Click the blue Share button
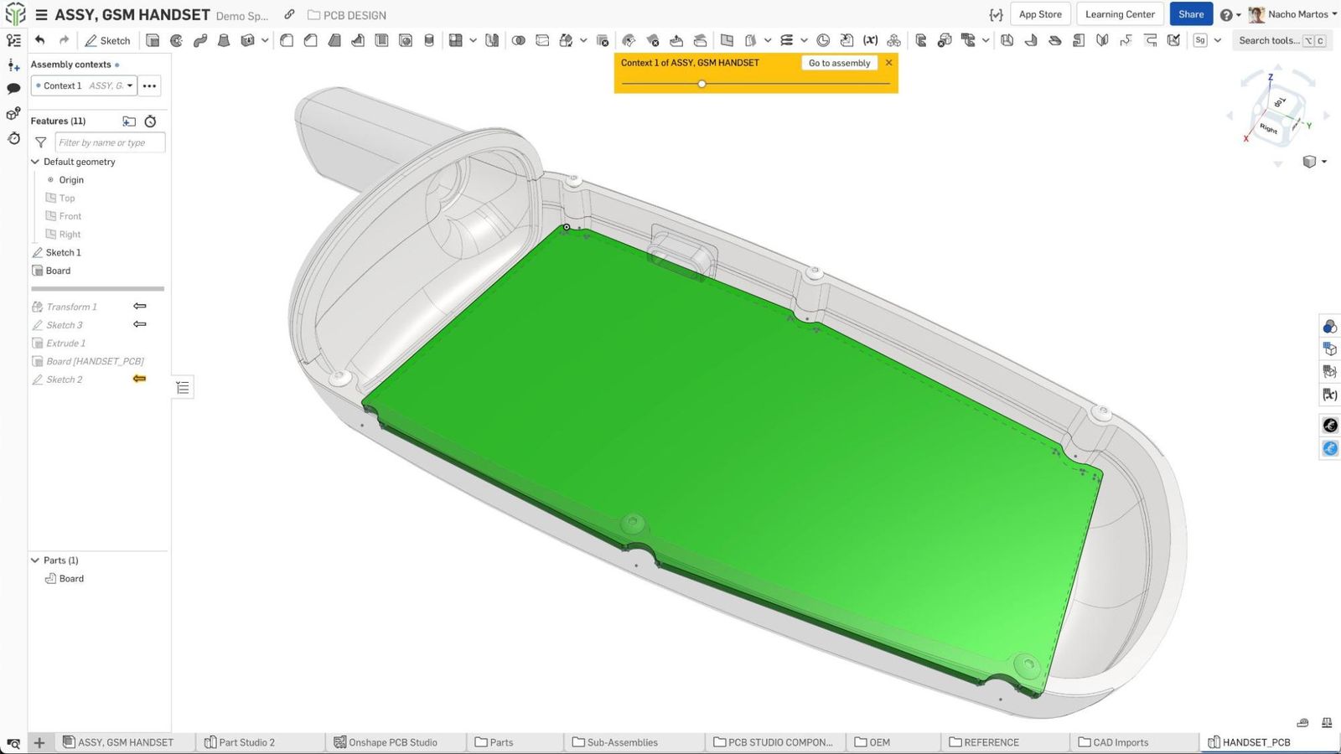 (x=1190, y=14)
